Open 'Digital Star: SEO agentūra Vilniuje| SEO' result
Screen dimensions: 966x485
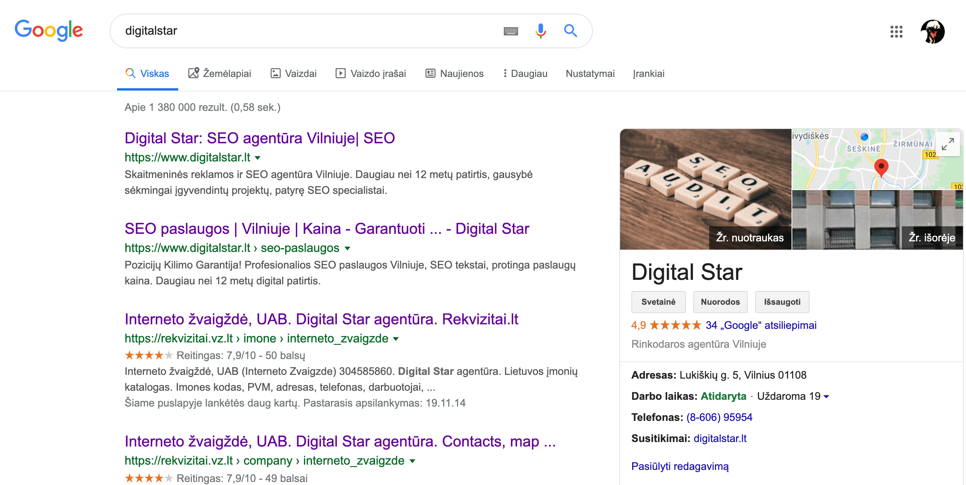pos(260,138)
